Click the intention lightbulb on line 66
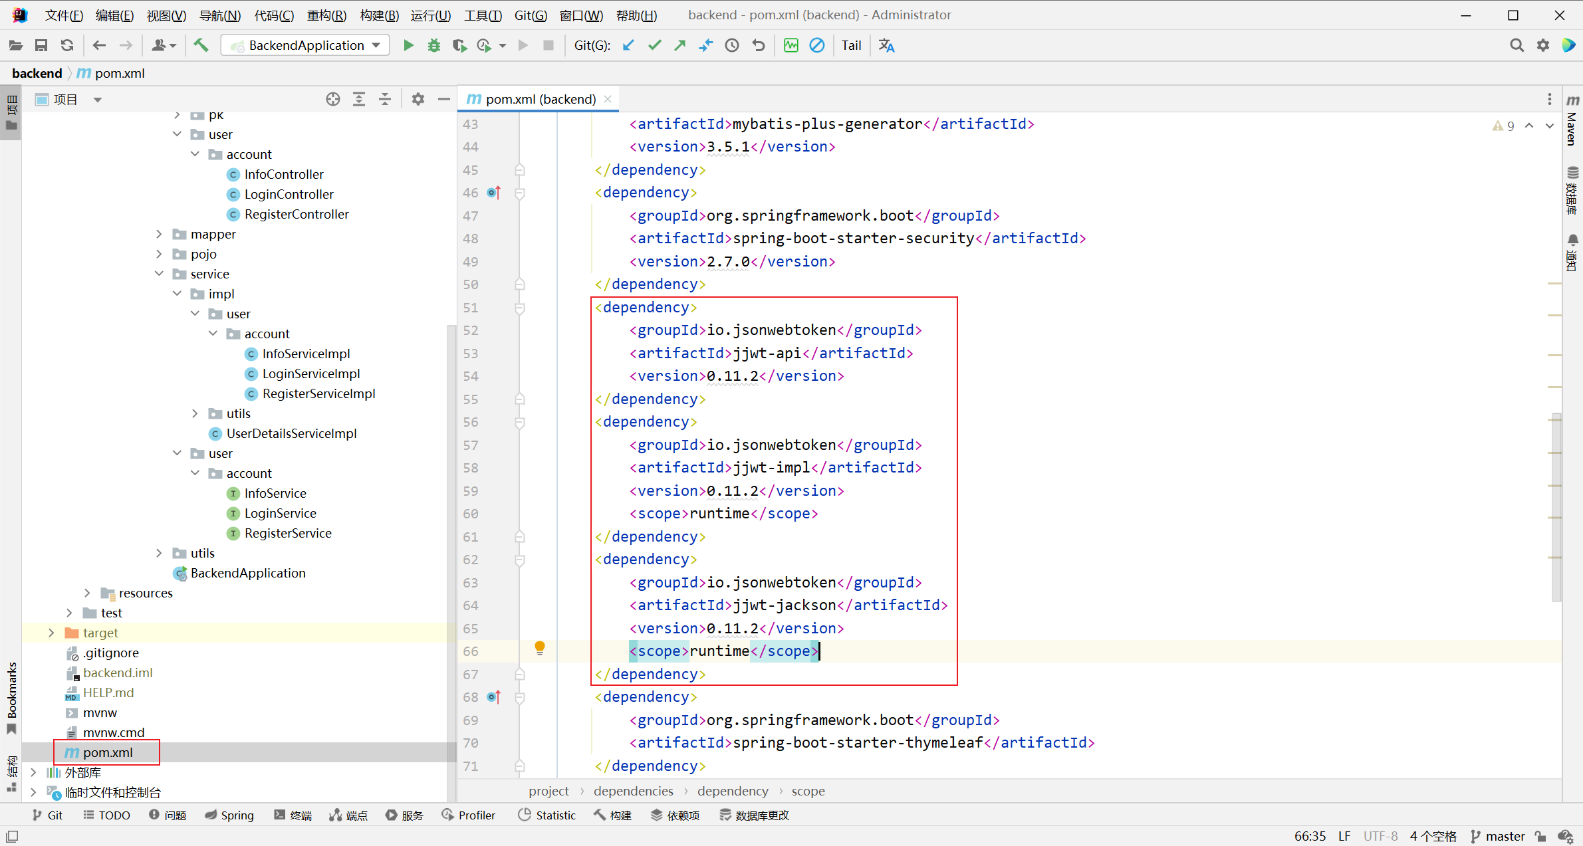1583x846 pixels. coord(540,648)
